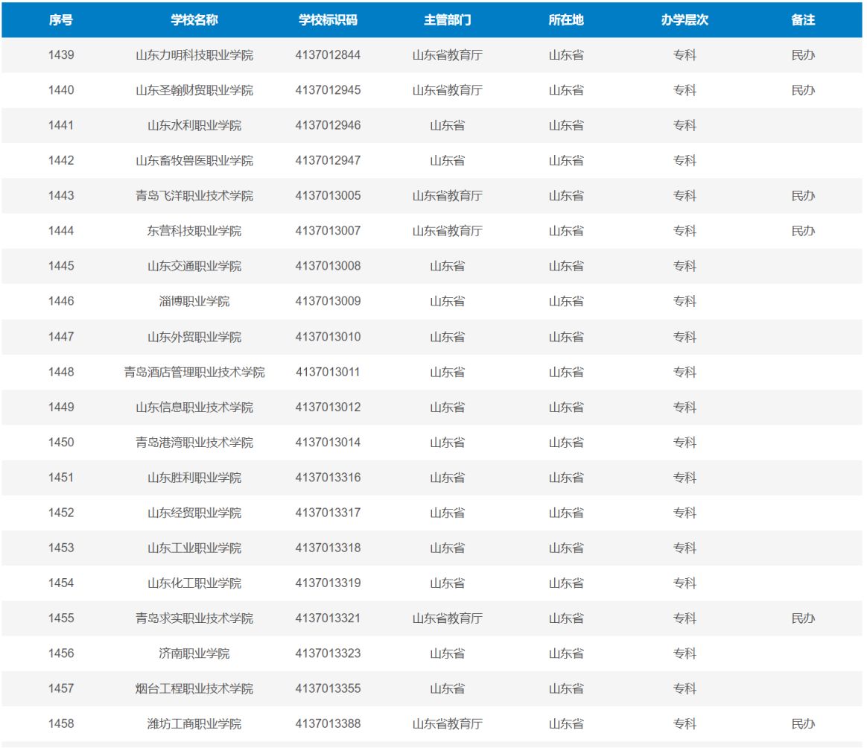Click the 学校名称 column header

(x=194, y=20)
